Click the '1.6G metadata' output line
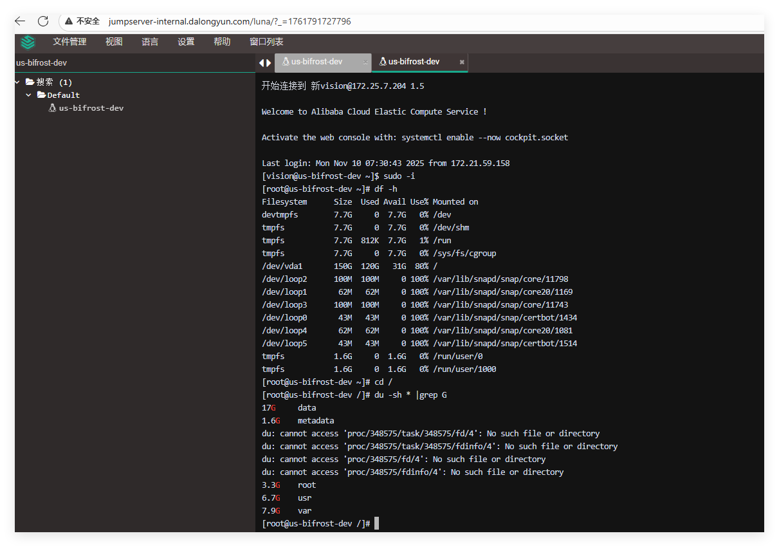 coord(298,421)
